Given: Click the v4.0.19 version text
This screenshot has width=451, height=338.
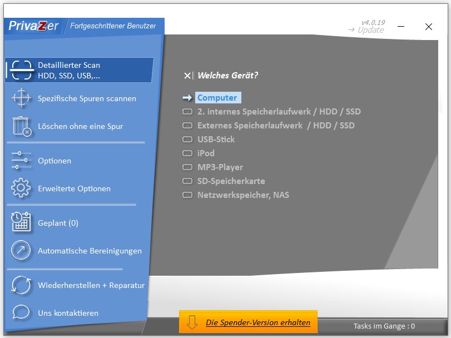Looking at the screenshot, I should point(373,22).
